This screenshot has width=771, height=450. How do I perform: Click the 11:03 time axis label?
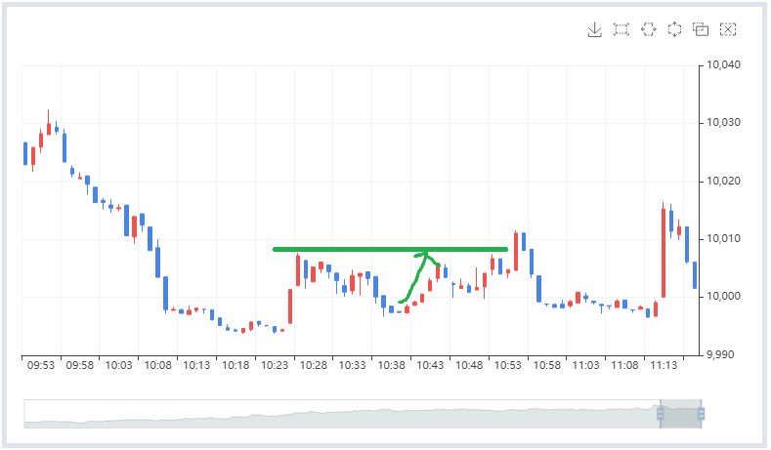point(586,365)
